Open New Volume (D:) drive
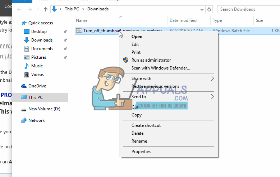280x177 pixels. [x=44, y=109]
